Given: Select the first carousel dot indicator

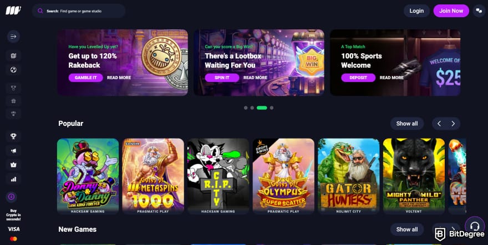Looking at the screenshot, I should click(246, 108).
